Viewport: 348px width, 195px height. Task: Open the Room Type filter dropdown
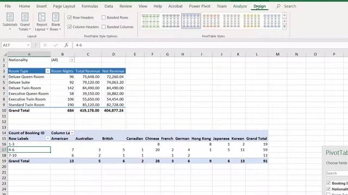click(x=47, y=71)
